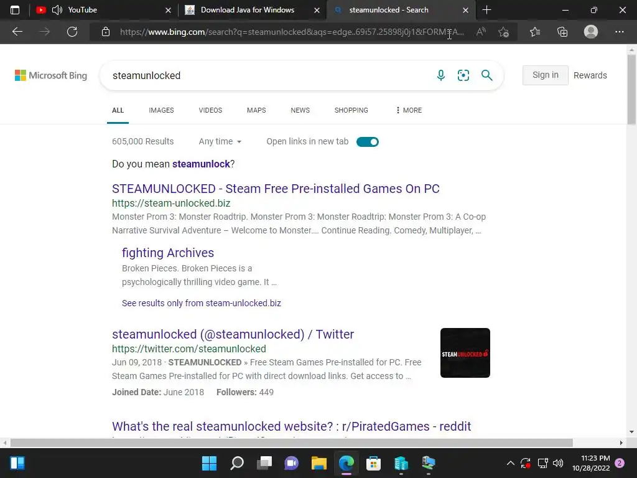This screenshot has width=637, height=478.
Task: Open the reddit PiratedGames result
Action: click(291, 426)
